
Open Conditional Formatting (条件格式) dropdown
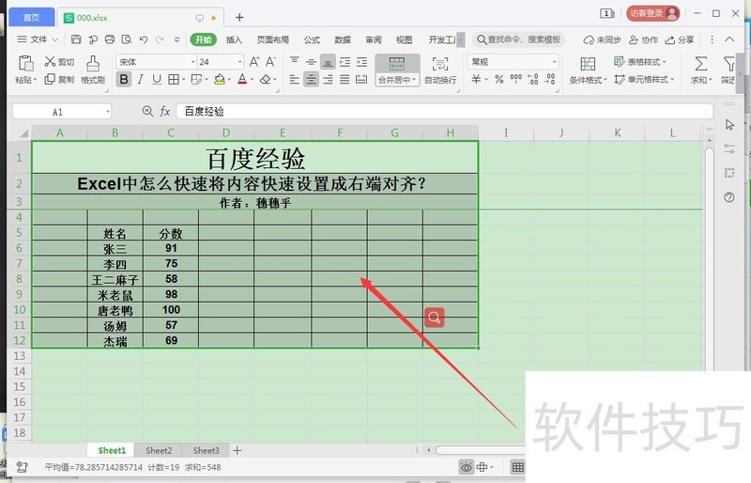(588, 70)
